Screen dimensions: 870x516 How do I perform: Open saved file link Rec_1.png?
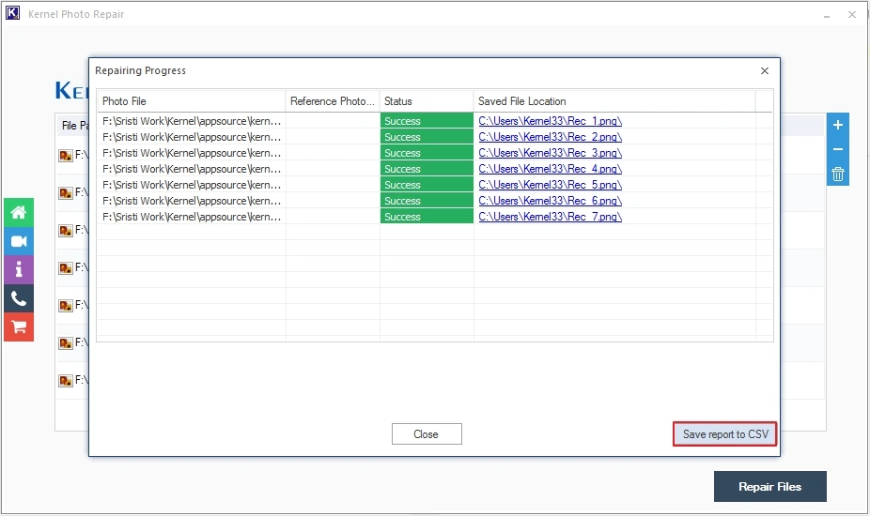[x=550, y=121]
